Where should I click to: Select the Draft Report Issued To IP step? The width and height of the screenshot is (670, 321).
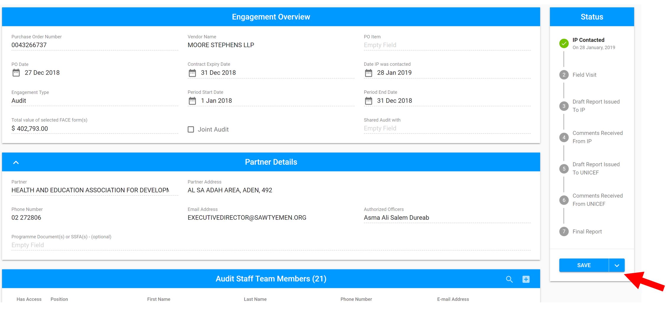tap(564, 106)
